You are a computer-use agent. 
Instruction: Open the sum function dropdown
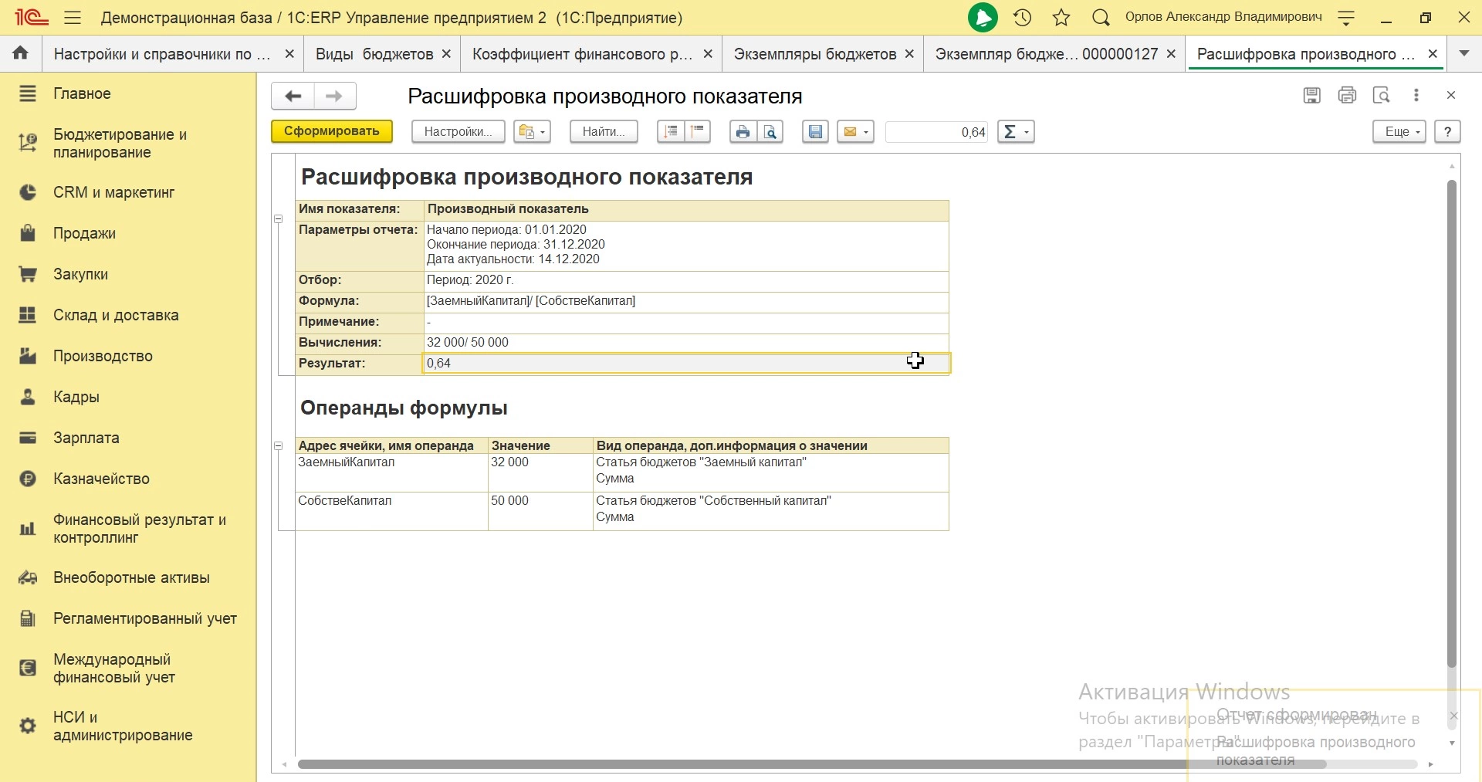(1016, 132)
